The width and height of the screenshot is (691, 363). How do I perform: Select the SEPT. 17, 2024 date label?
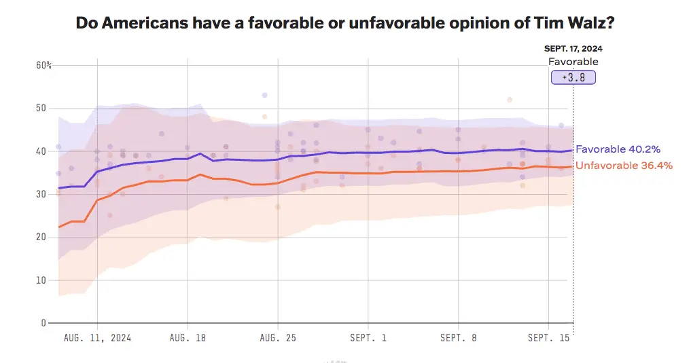click(573, 48)
